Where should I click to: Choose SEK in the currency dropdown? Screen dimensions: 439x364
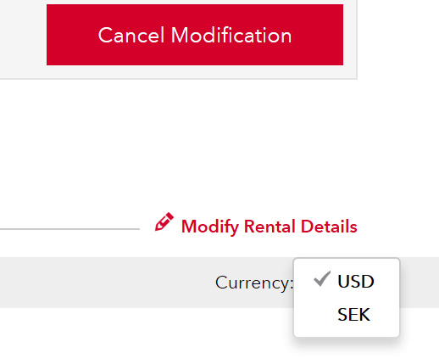point(353,315)
